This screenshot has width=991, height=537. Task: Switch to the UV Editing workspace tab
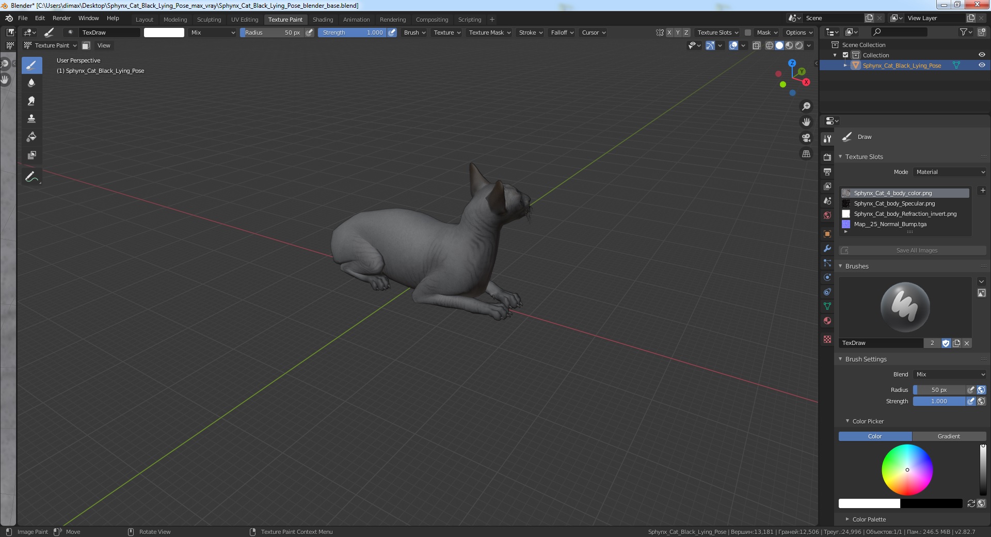pos(245,20)
